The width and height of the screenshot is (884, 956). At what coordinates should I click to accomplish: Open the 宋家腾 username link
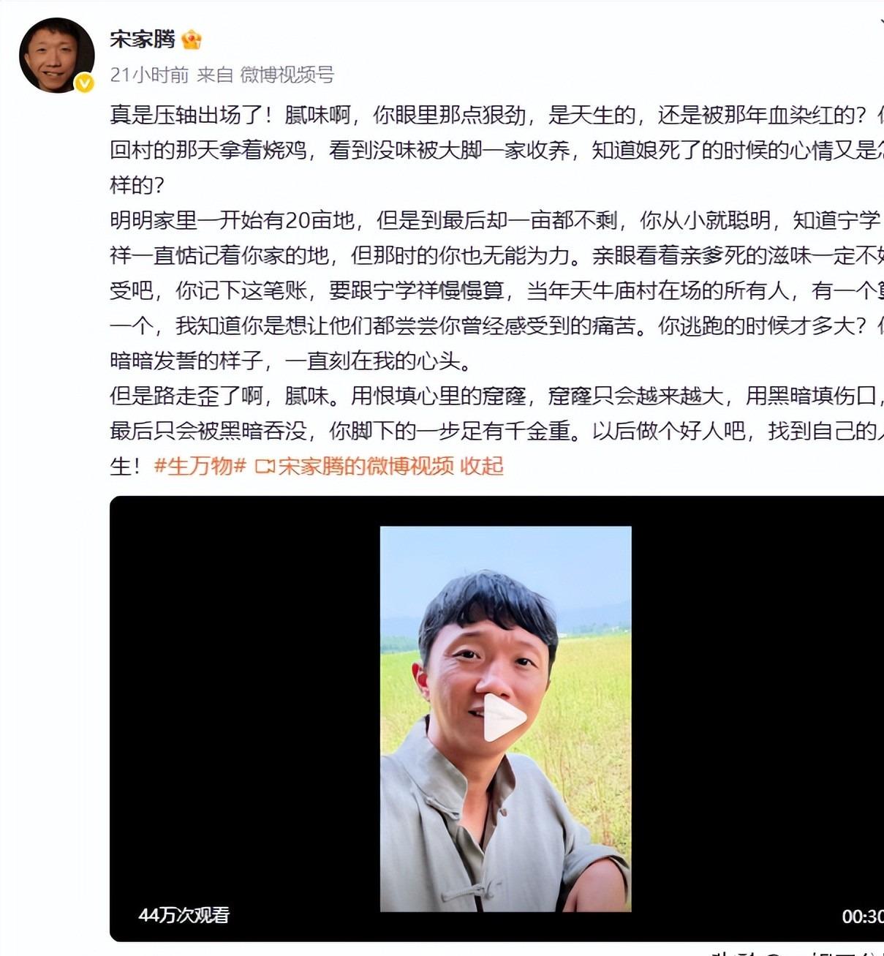[x=143, y=39]
